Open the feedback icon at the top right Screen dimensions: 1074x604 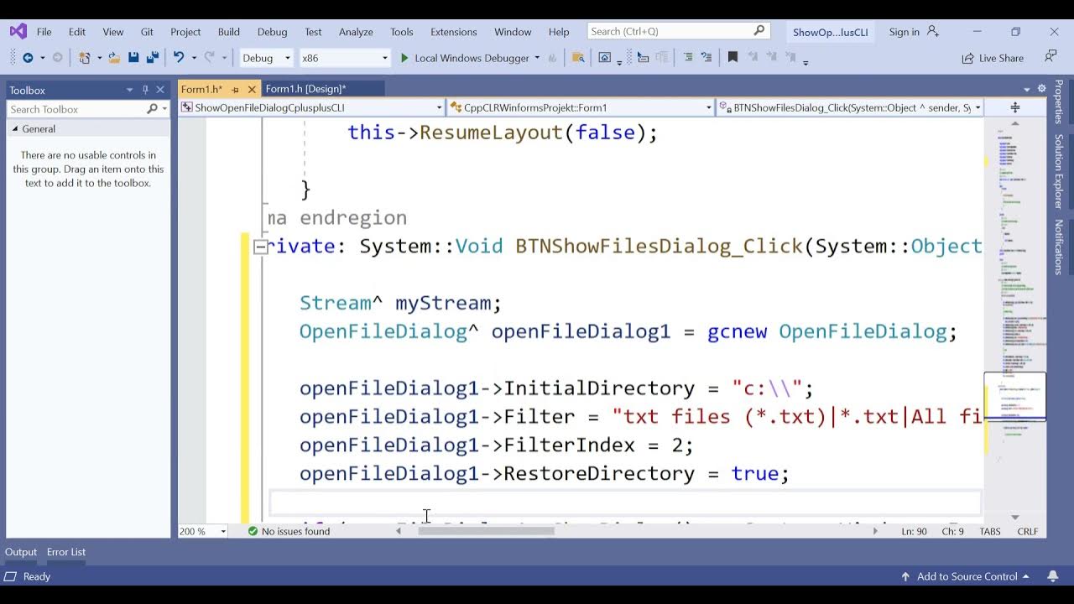[1051, 57]
